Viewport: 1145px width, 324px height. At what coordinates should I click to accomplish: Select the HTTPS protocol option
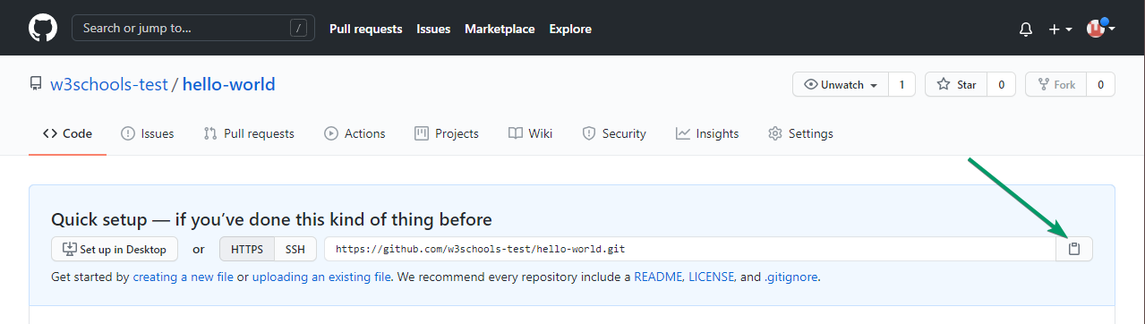tap(247, 249)
